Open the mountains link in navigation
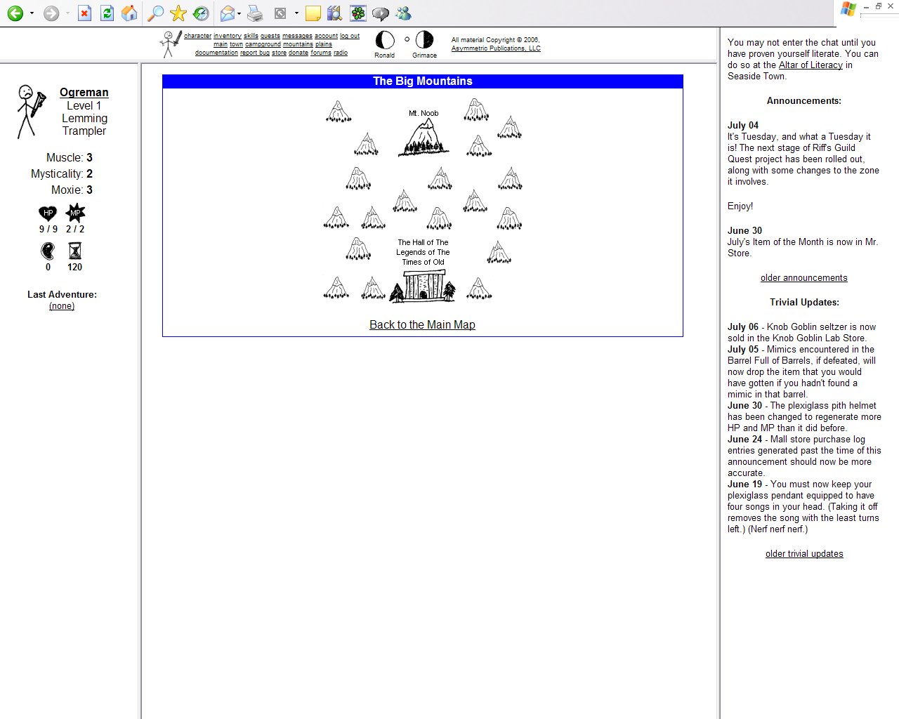The image size is (899, 719). click(x=298, y=44)
